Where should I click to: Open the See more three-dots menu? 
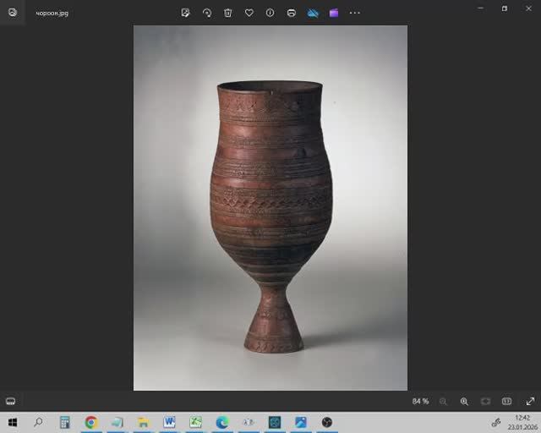pos(355,13)
